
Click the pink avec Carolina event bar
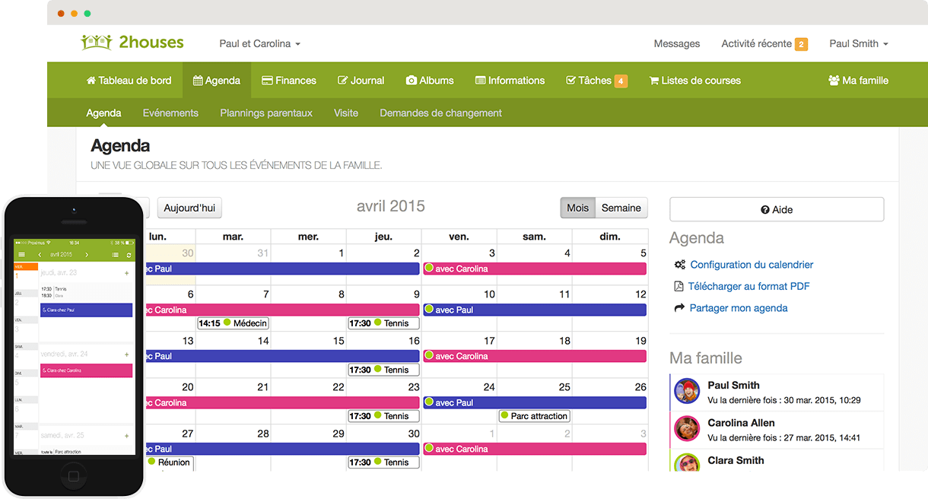(x=535, y=269)
